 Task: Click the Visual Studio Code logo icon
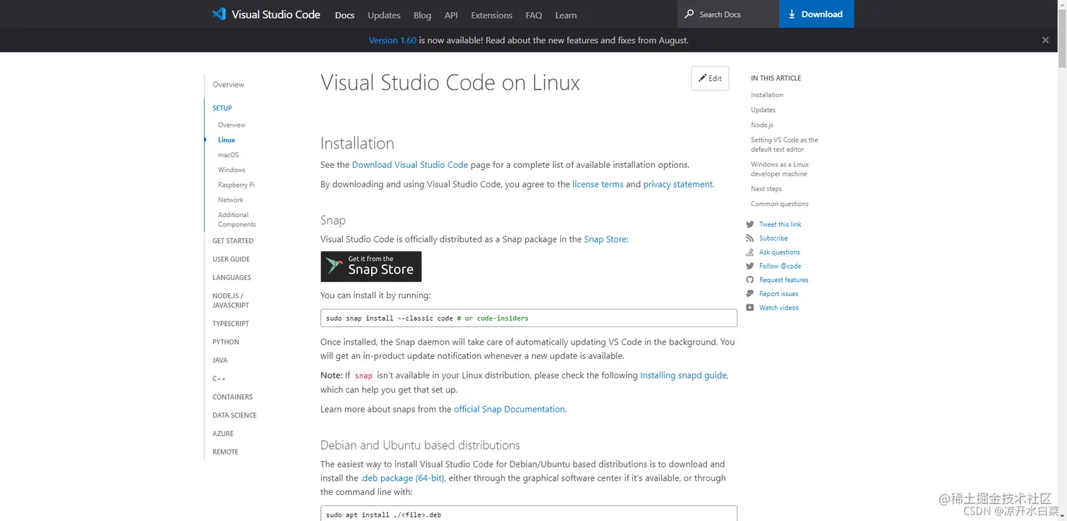point(219,14)
